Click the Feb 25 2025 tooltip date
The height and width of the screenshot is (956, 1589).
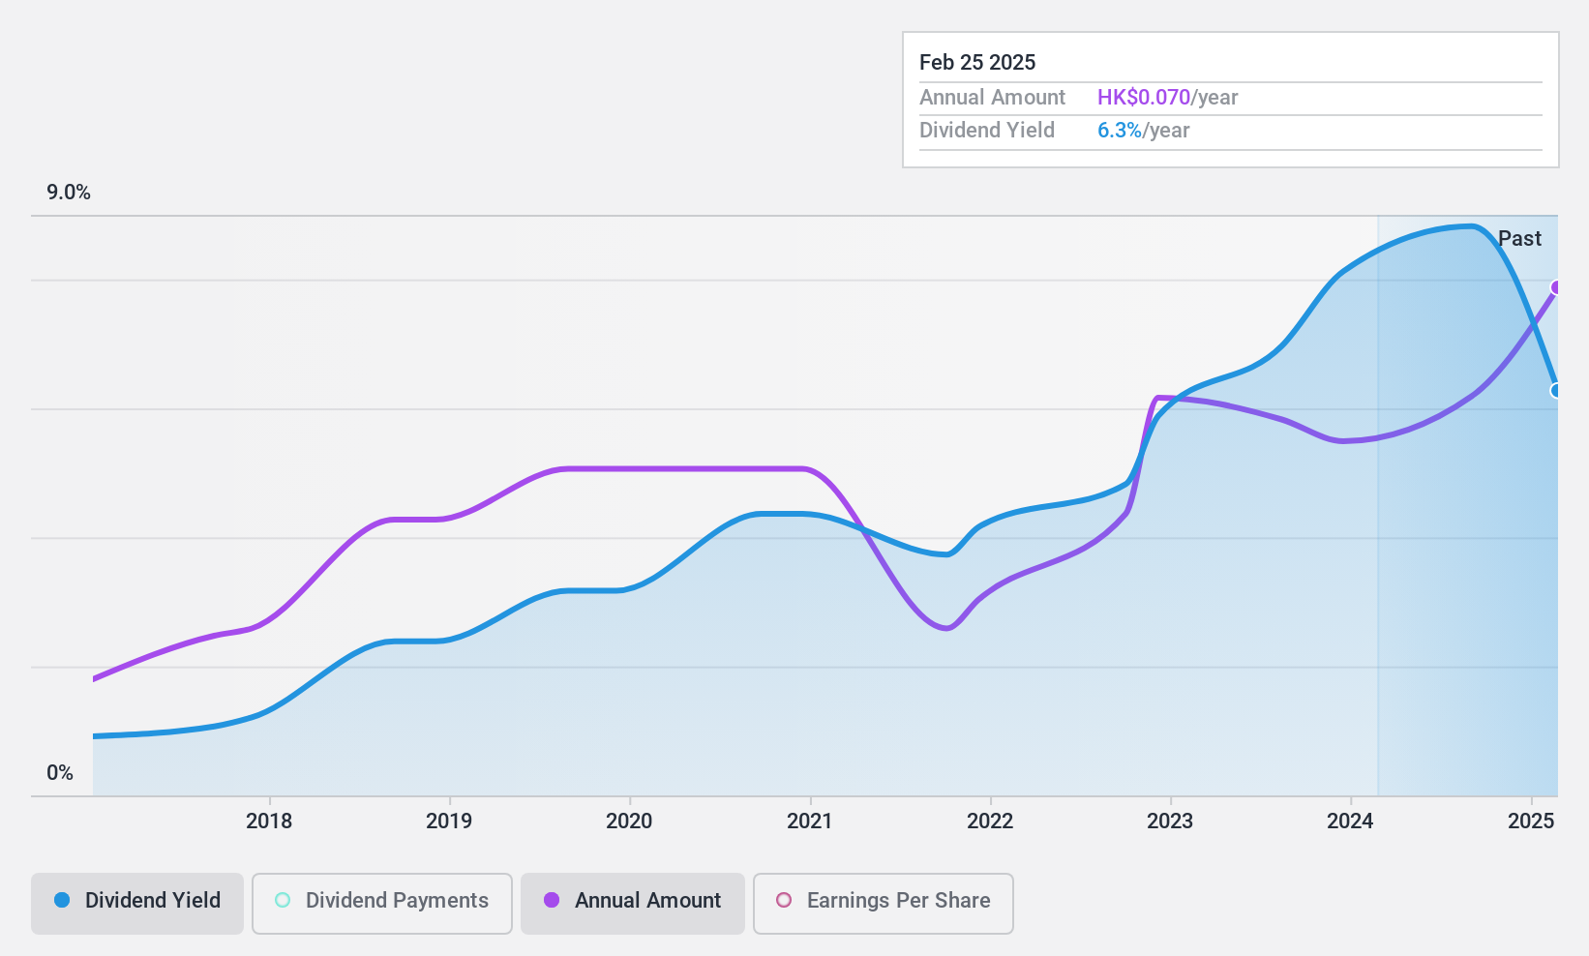coord(977,62)
